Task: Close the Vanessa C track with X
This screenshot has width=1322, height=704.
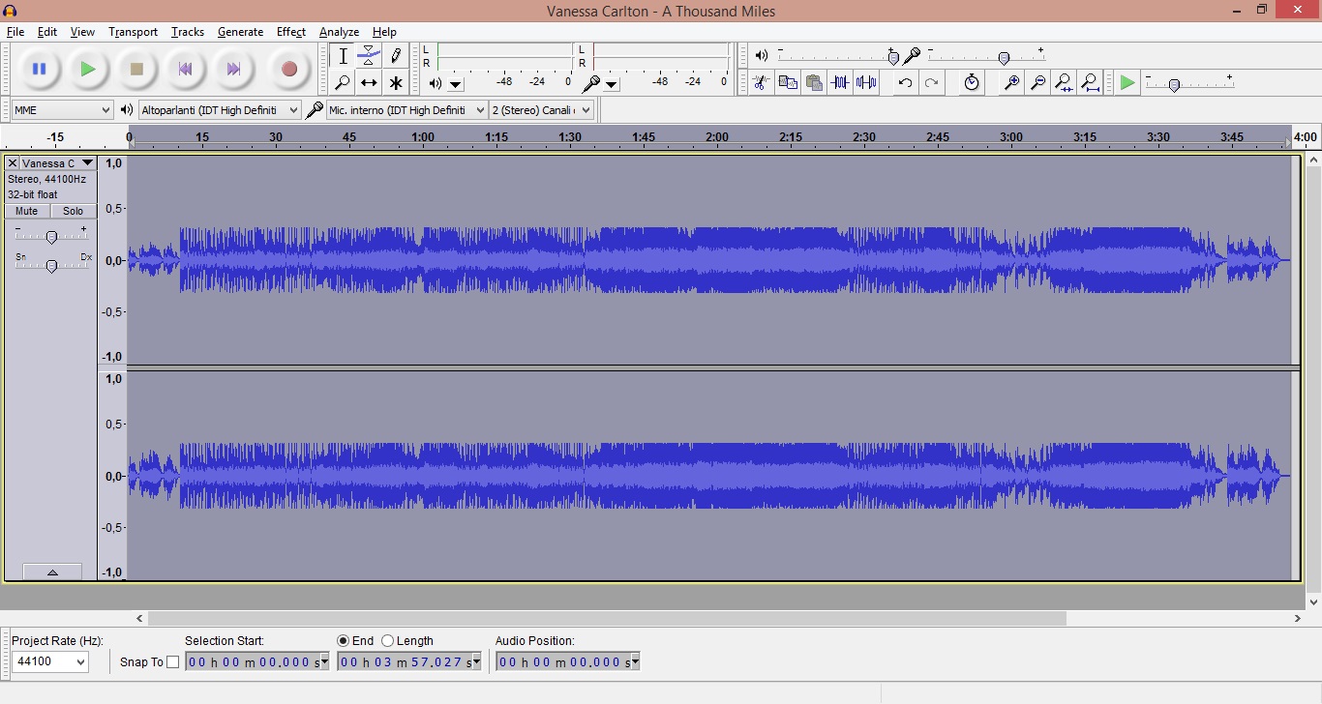Action: tap(13, 163)
